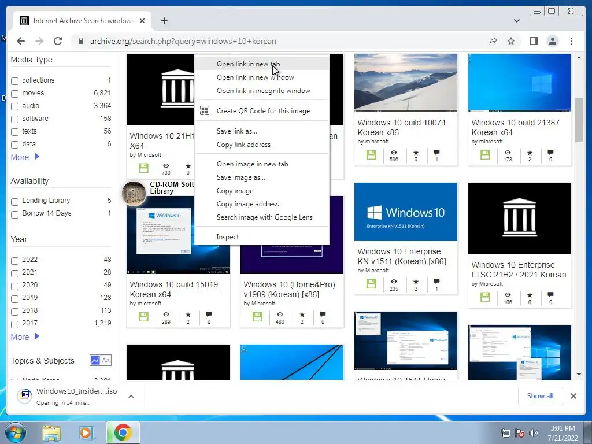Click the favorites star under build 21387 Korean x64

click(x=530, y=153)
